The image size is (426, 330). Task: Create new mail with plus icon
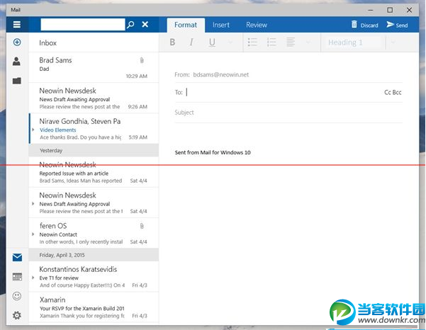coord(17,42)
